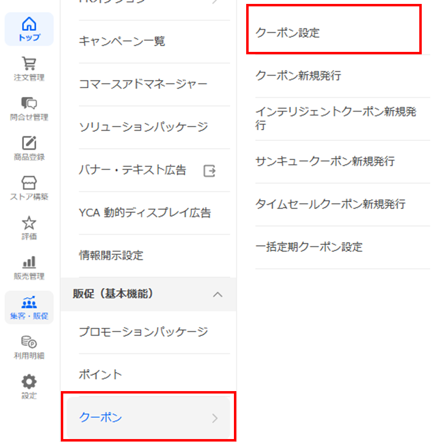Viewport: 434px width, 442px height.
Task: Click the Top home icon
Action: pos(29,23)
